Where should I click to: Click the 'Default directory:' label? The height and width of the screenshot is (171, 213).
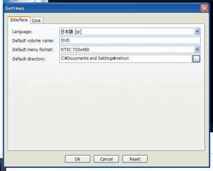pos(29,59)
